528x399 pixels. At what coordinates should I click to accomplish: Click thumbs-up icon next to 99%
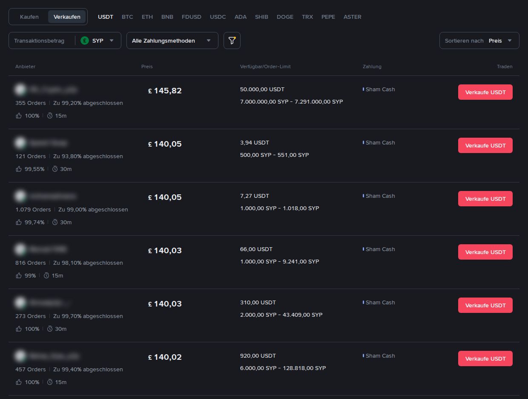pyautogui.click(x=19, y=275)
